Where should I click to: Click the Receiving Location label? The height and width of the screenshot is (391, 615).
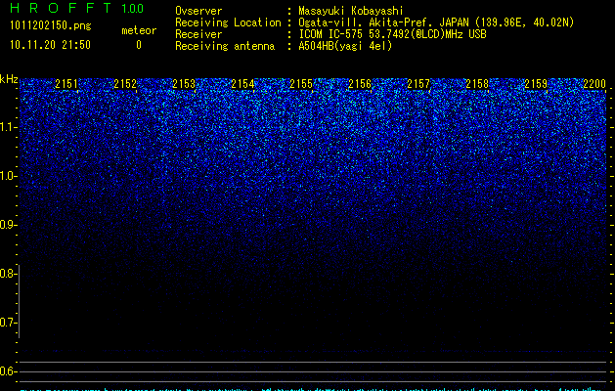[228, 22]
